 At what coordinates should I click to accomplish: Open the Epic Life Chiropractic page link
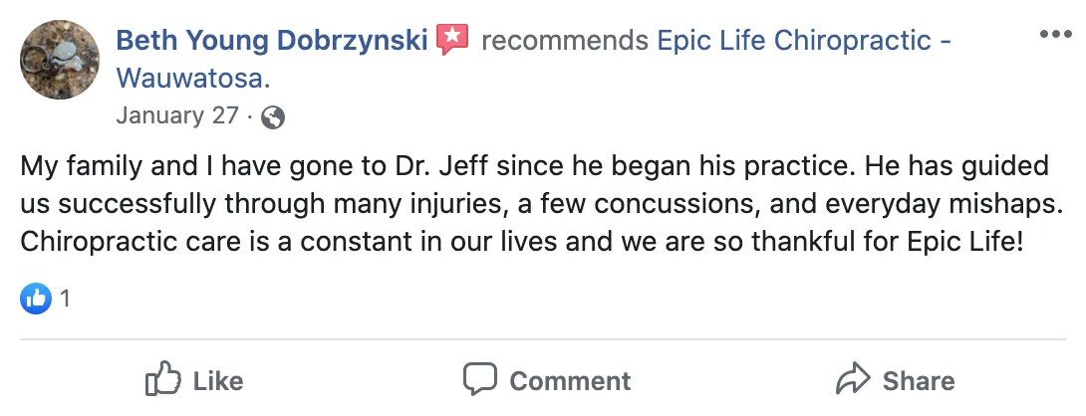coord(803,41)
